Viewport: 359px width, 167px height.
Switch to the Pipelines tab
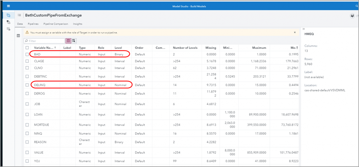33,24
